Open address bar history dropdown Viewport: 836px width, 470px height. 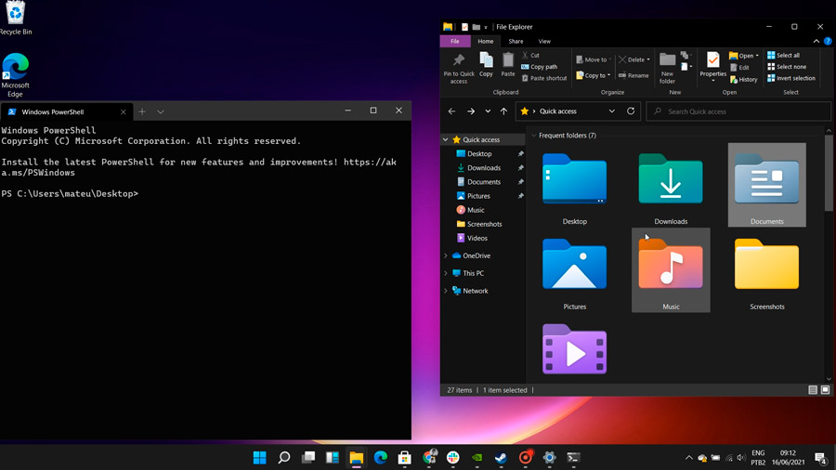pyautogui.click(x=611, y=111)
